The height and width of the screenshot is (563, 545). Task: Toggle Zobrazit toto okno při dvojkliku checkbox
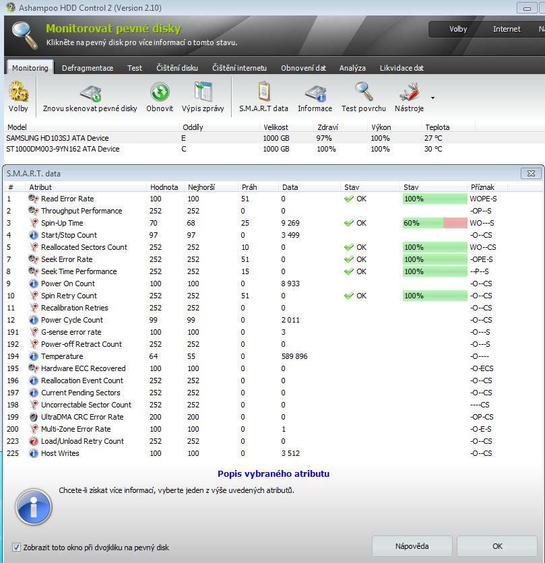(x=16, y=548)
